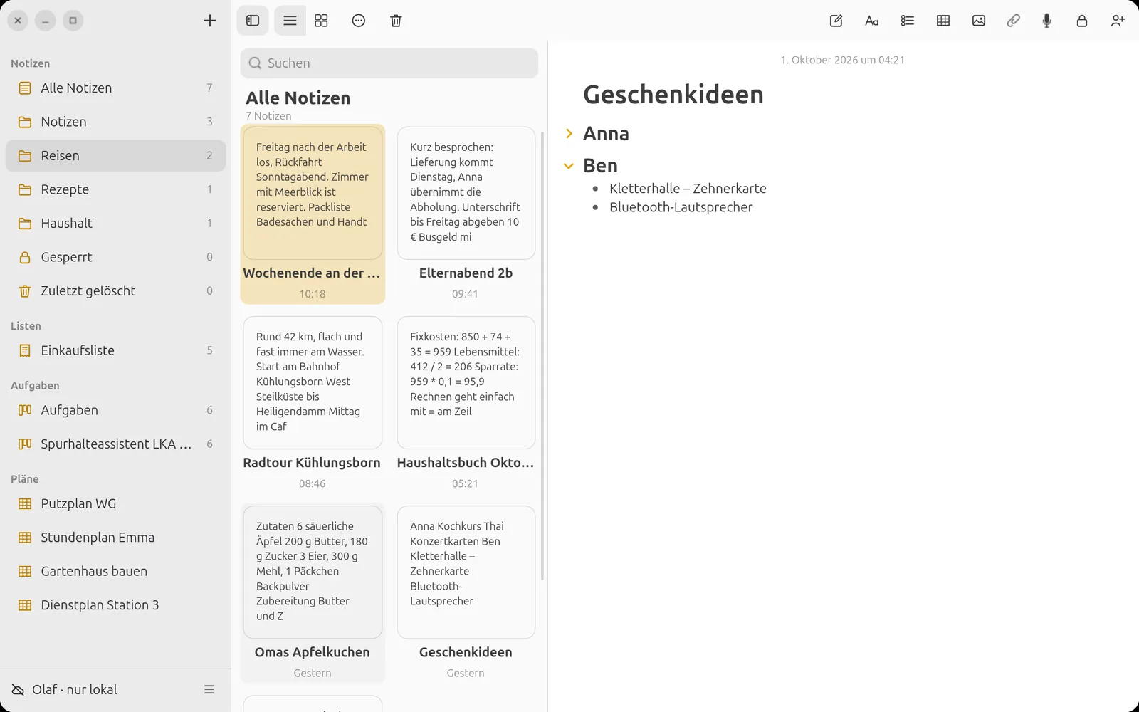Create a new note with compose icon
Viewport: 1139px width, 712px height.
(x=836, y=21)
